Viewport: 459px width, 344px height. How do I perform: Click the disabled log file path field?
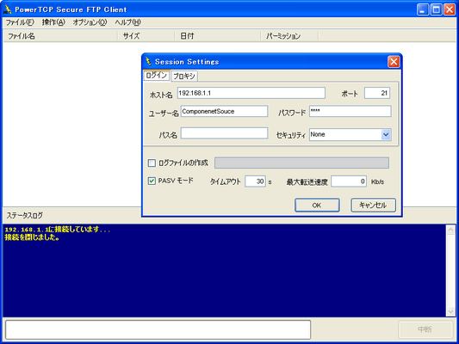tap(301, 163)
